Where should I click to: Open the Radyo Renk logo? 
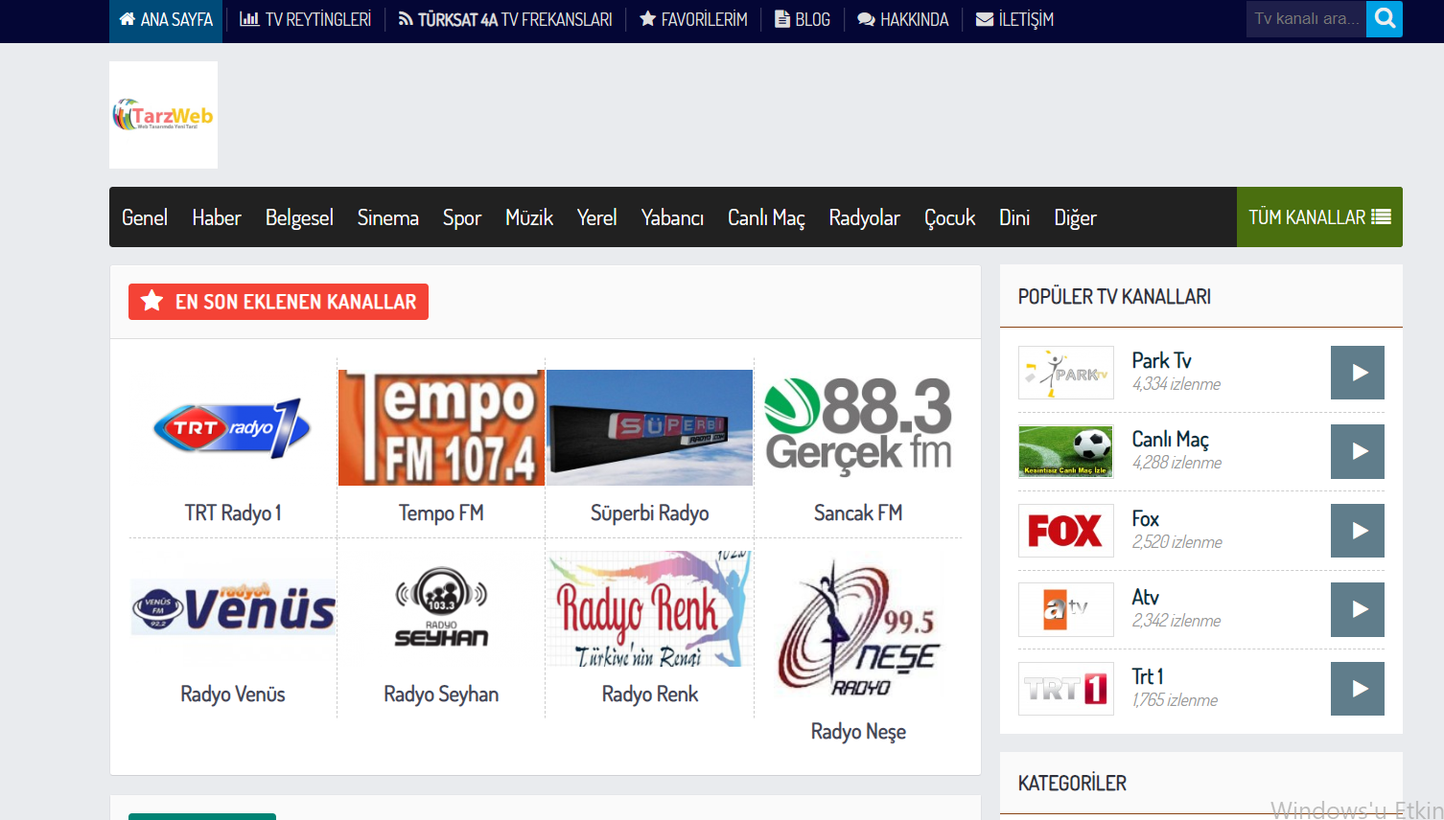point(649,608)
